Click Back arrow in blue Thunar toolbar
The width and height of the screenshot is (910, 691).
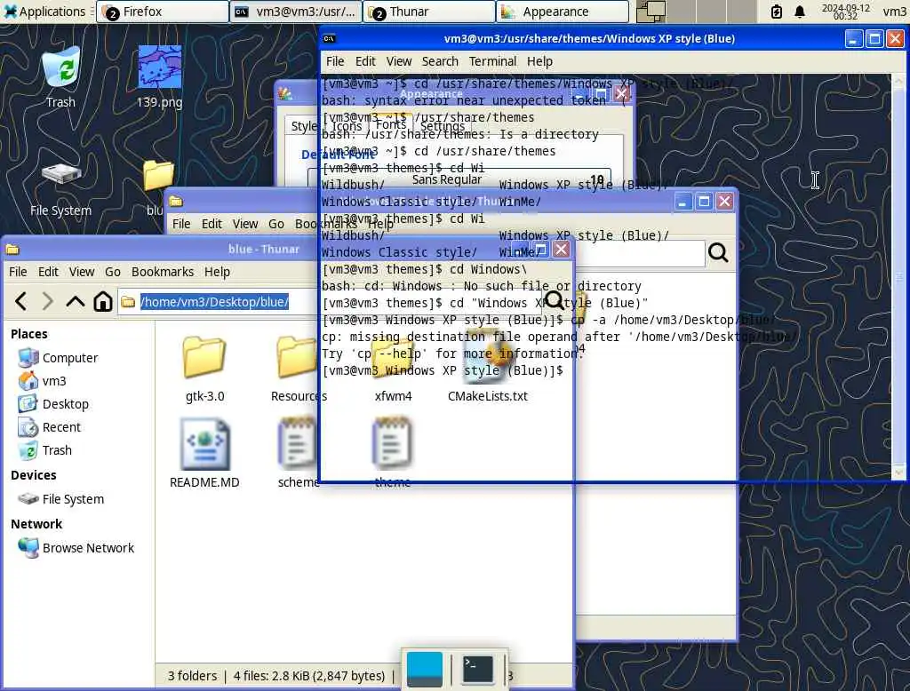[x=21, y=301]
